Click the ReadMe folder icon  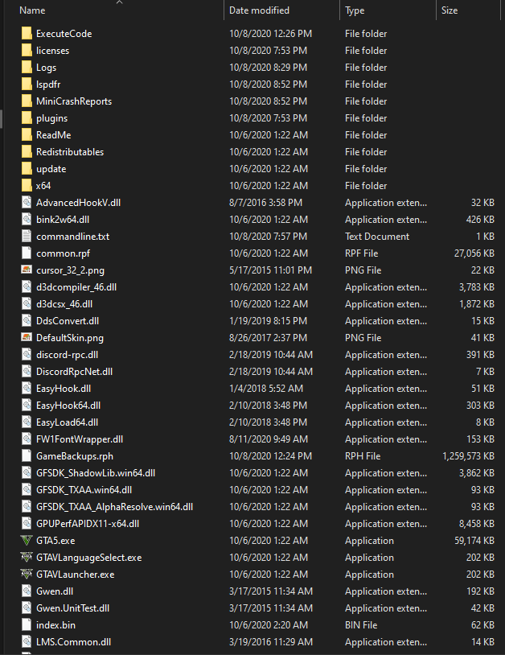click(x=27, y=135)
